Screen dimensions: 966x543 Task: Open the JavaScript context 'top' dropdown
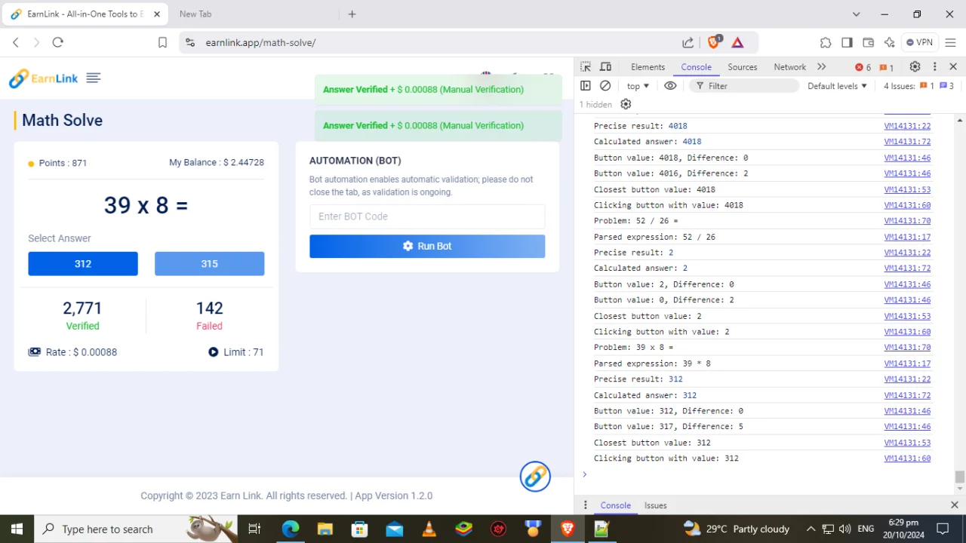[638, 86]
